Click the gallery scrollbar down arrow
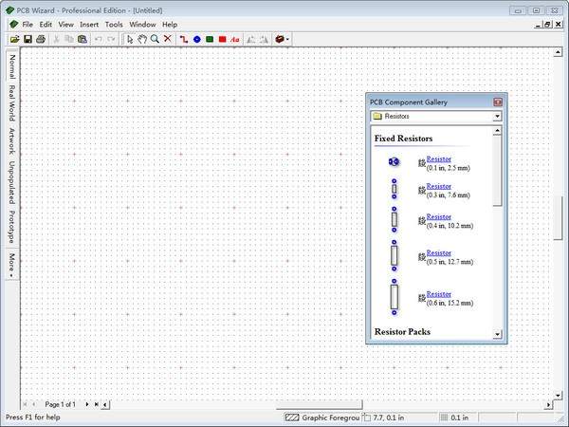The height and width of the screenshot is (427, 569). point(497,334)
